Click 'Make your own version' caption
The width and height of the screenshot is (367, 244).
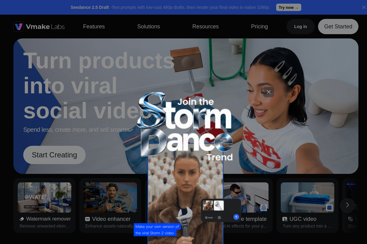(157, 230)
